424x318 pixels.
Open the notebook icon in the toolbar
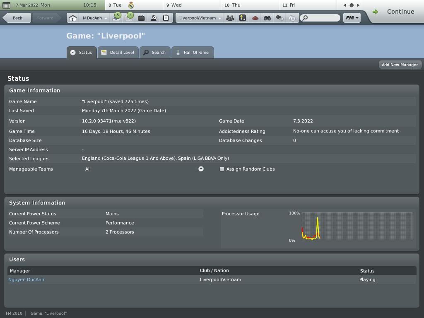(166, 18)
